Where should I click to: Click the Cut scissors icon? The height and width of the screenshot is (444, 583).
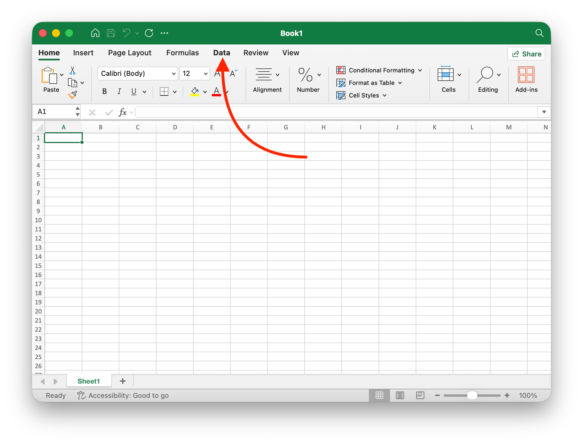point(73,70)
